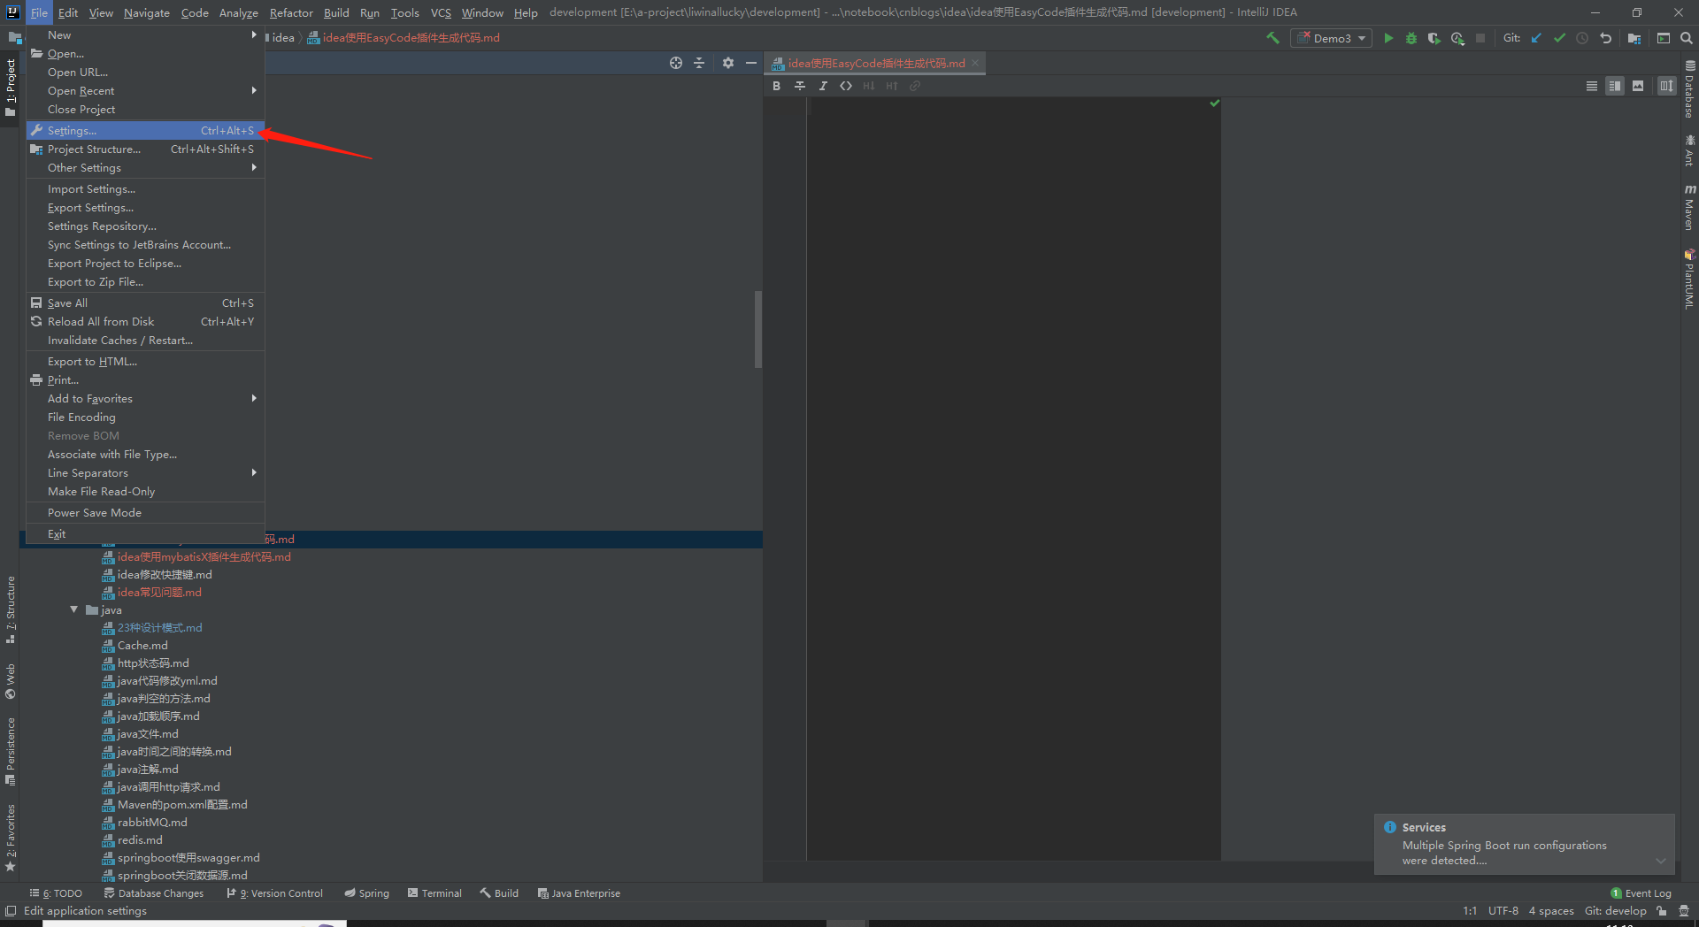This screenshot has height=927, width=1699.
Task: Open the Edit menu
Action: click(x=68, y=12)
